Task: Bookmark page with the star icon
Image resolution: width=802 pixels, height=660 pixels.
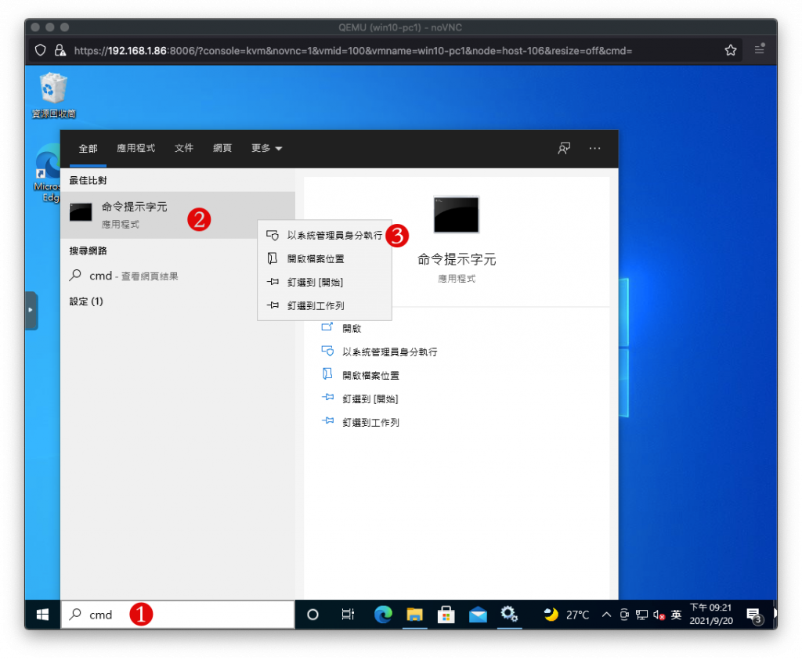Action: pyautogui.click(x=731, y=50)
